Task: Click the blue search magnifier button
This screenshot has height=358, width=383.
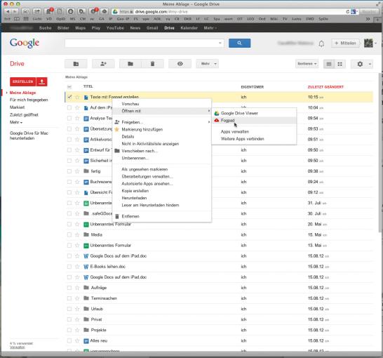Action: click(239, 44)
